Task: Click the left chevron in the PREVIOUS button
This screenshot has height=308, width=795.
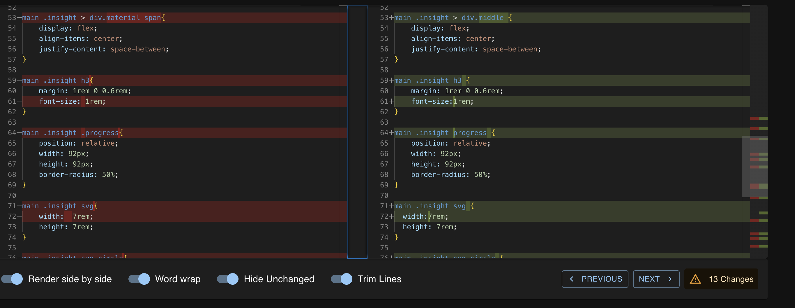Action: pyautogui.click(x=572, y=279)
